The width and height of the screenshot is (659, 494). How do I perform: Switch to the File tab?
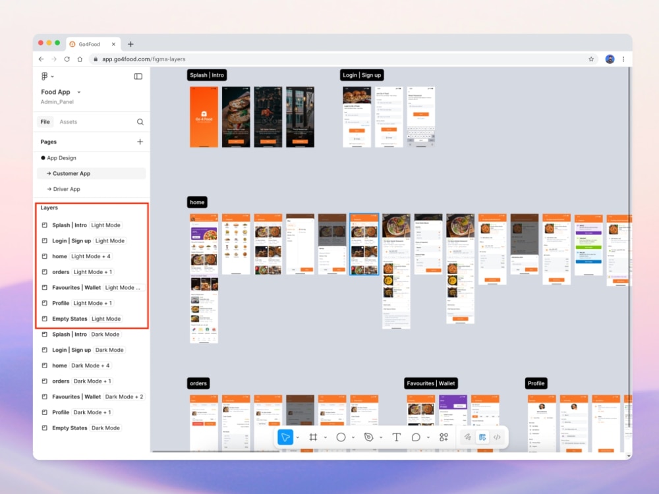[45, 122]
